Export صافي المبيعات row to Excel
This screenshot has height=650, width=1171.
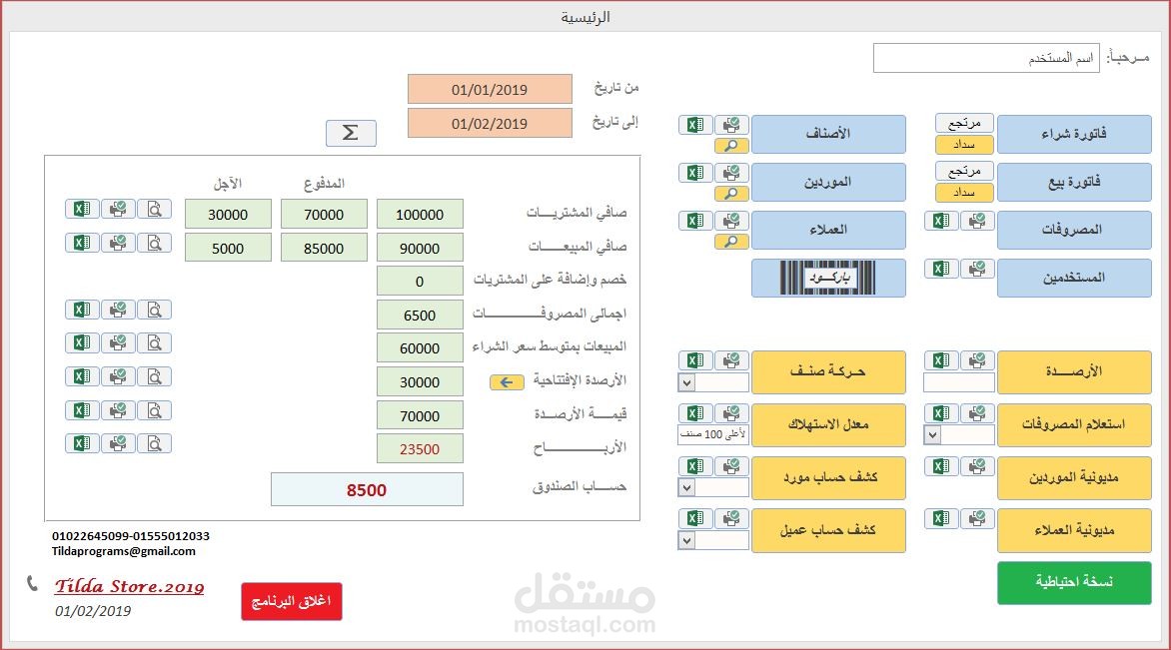82,243
